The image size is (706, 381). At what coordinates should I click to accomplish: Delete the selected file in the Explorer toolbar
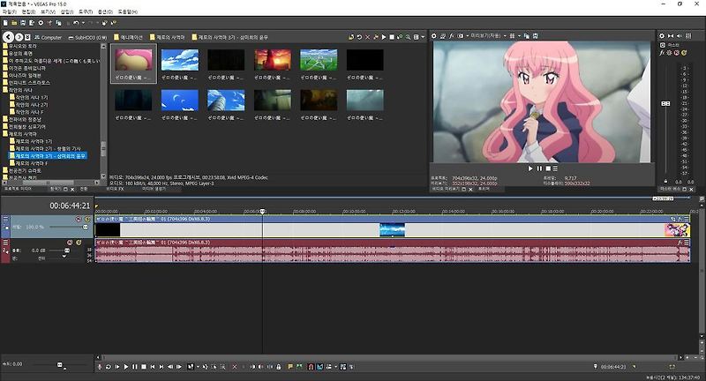tap(367, 37)
